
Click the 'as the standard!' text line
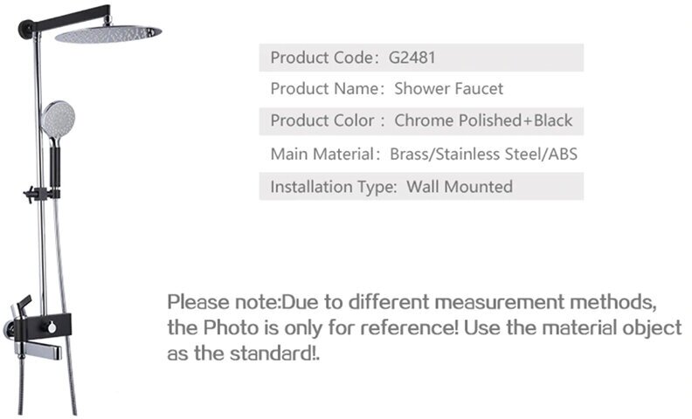243,354
